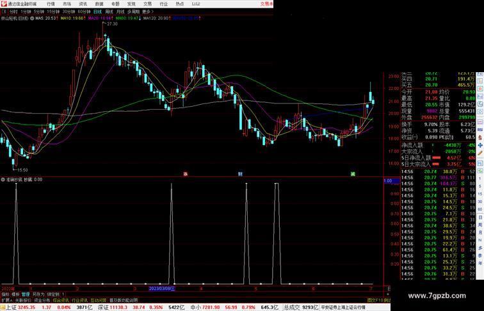Click the 27.30 high price label

point(113,24)
